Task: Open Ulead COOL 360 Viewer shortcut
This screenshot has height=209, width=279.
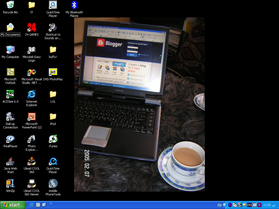Action: click(x=32, y=188)
